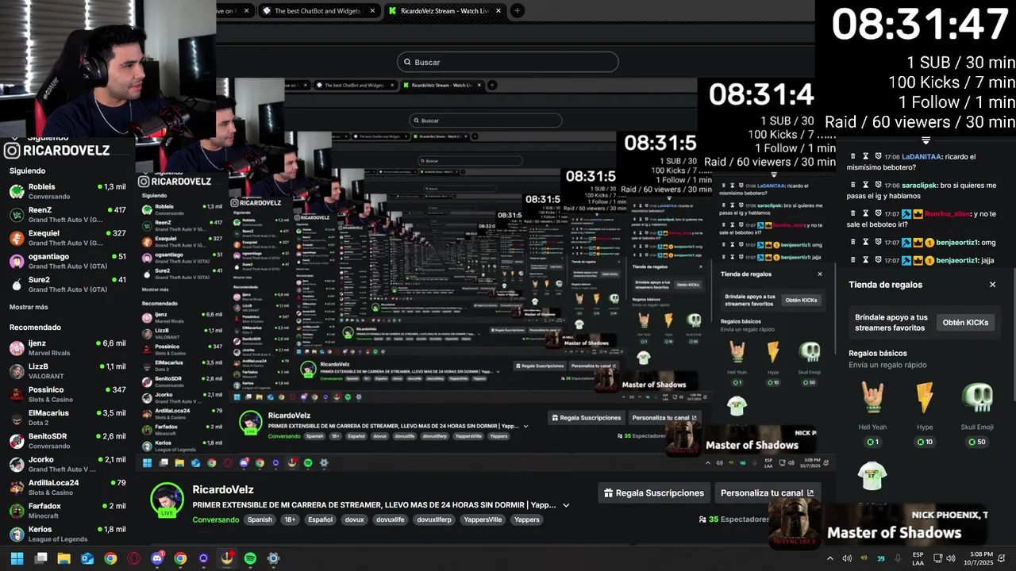This screenshot has height=571, width=1016.
Task: Click Personaliza tu canal button
Action: pos(767,493)
